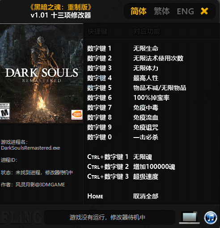Click the title 《黑暗之魂：重制版》
220x228 pixels.
point(60,7)
